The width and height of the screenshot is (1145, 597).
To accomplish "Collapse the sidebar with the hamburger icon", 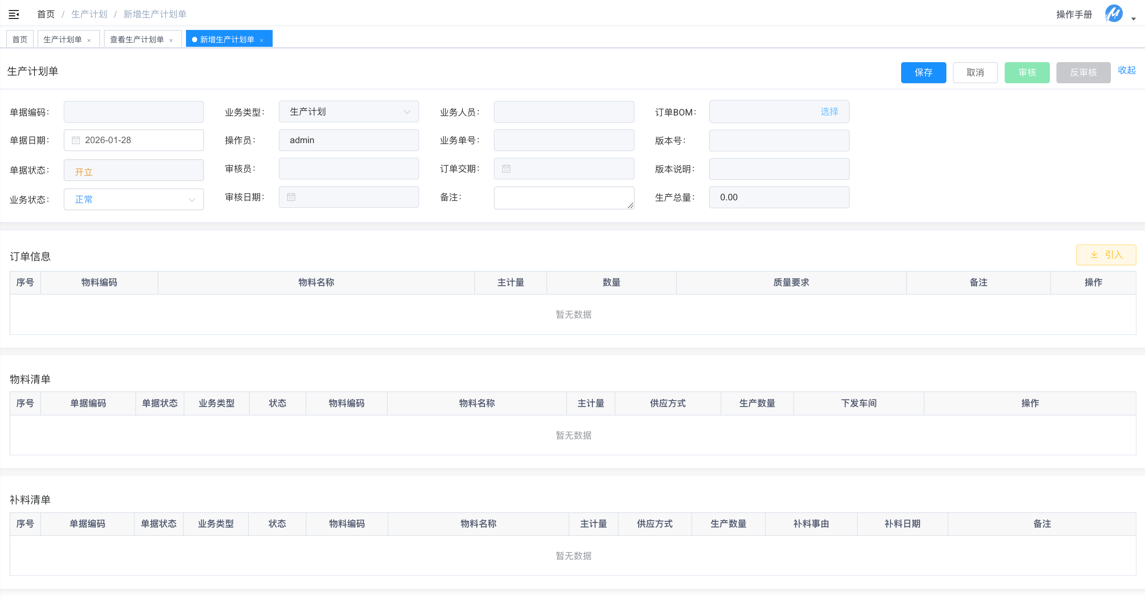I will (x=14, y=14).
